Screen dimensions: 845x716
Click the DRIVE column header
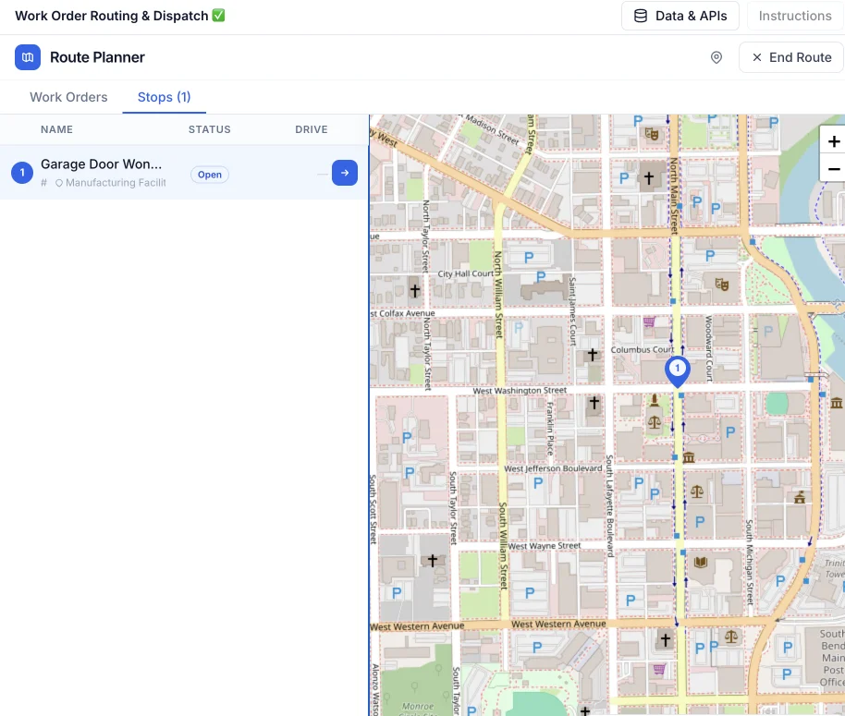click(311, 129)
